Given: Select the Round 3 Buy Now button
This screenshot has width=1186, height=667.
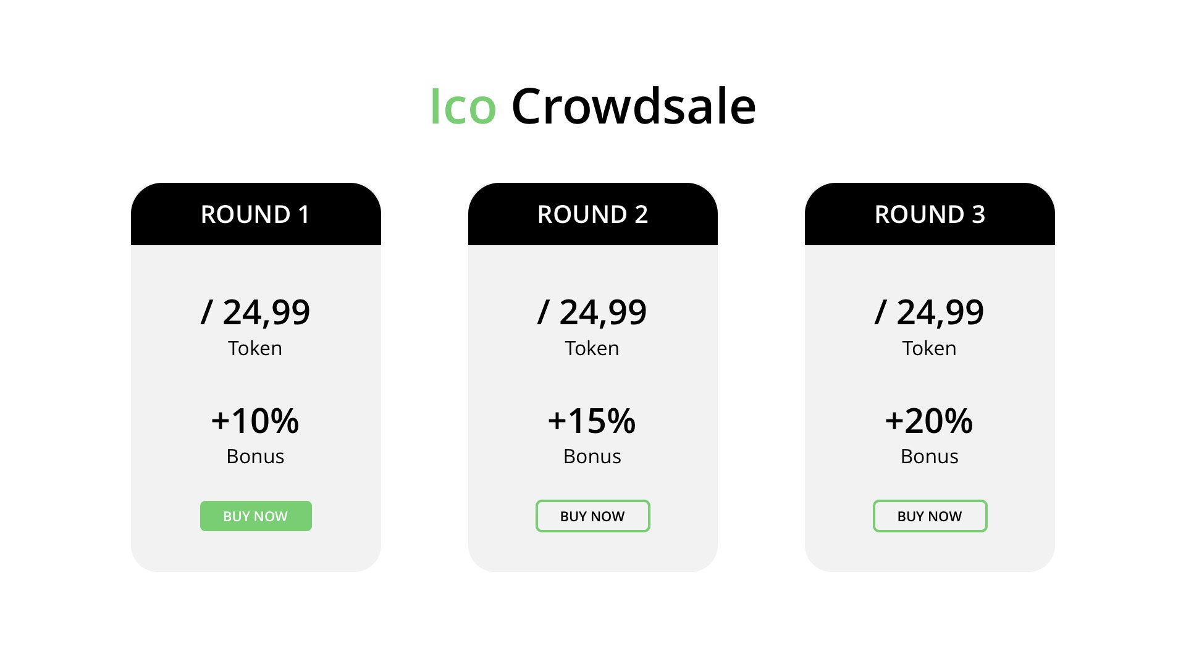Looking at the screenshot, I should (x=930, y=516).
